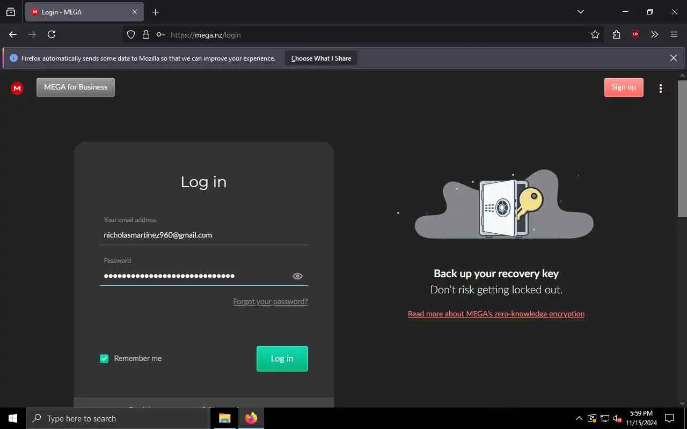This screenshot has height=429, width=687.
Task: Show password with the eye icon
Action: click(297, 276)
